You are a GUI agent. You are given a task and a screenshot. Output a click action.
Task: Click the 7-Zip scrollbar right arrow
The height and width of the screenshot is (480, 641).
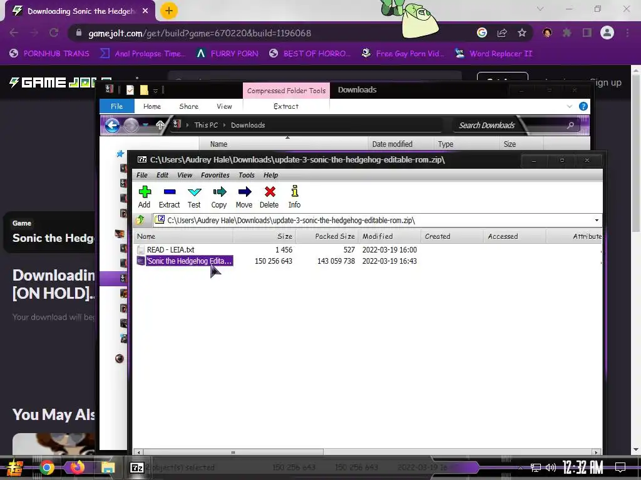click(597, 452)
